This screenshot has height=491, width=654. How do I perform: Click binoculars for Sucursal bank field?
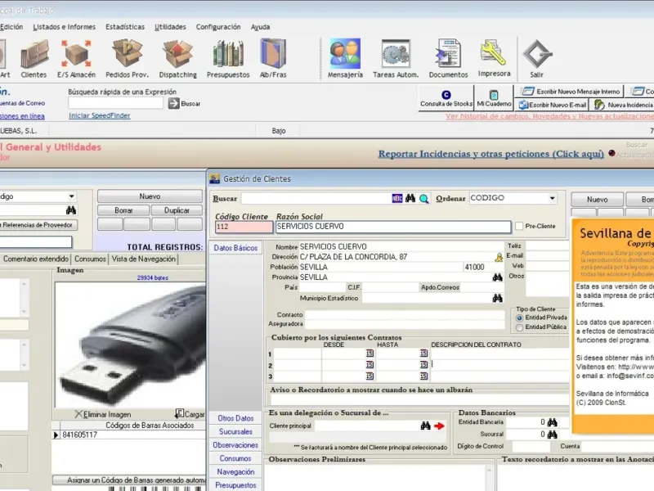coord(553,435)
